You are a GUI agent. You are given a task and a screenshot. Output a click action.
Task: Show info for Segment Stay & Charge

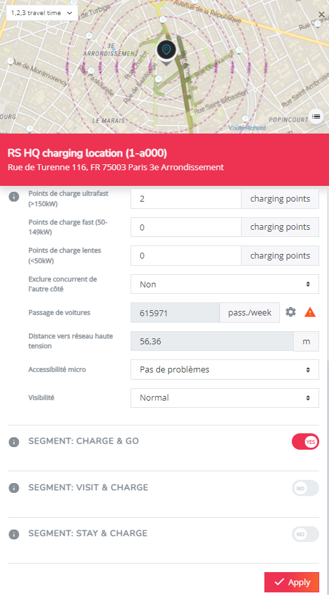coord(14,534)
